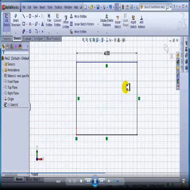Screen dimensions: 190x190
Task: Switch to the Evaluate tab
Action: [x=27, y=38]
